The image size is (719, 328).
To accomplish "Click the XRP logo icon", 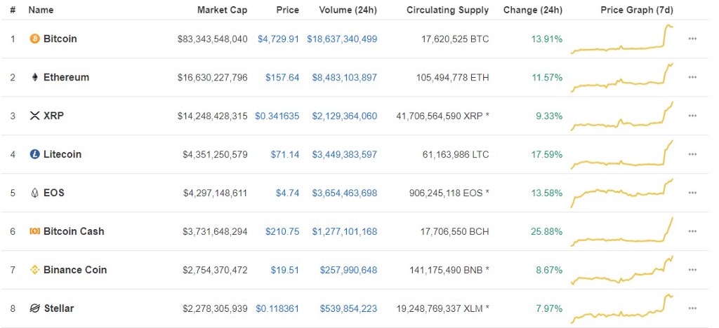I will [x=34, y=116].
